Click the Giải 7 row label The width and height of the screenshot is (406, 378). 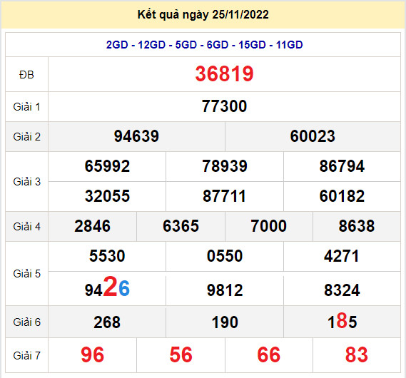(x=26, y=356)
